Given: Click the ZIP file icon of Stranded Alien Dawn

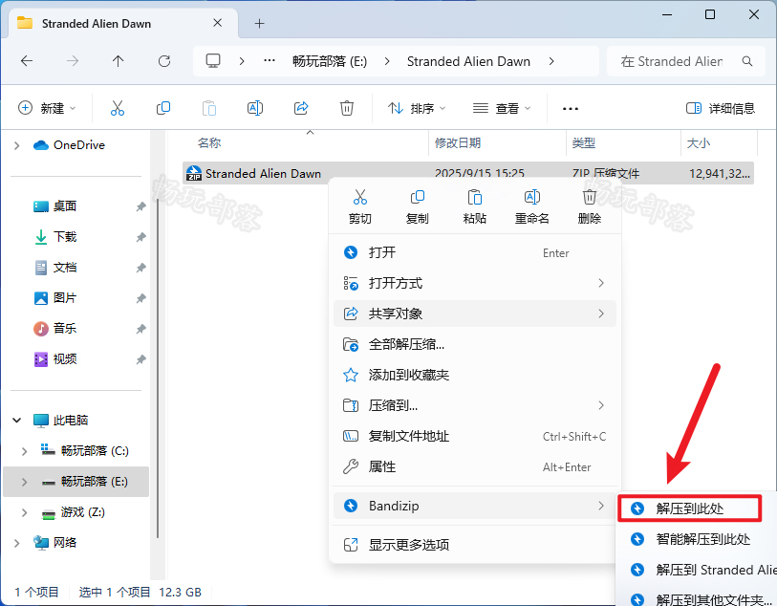Looking at the screenshot, I should [x=194, y=173].
